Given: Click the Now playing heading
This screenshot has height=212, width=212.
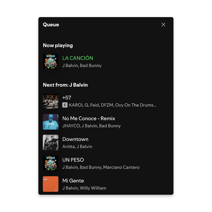Looking at the screenshot, I should (x=58, y=45).
